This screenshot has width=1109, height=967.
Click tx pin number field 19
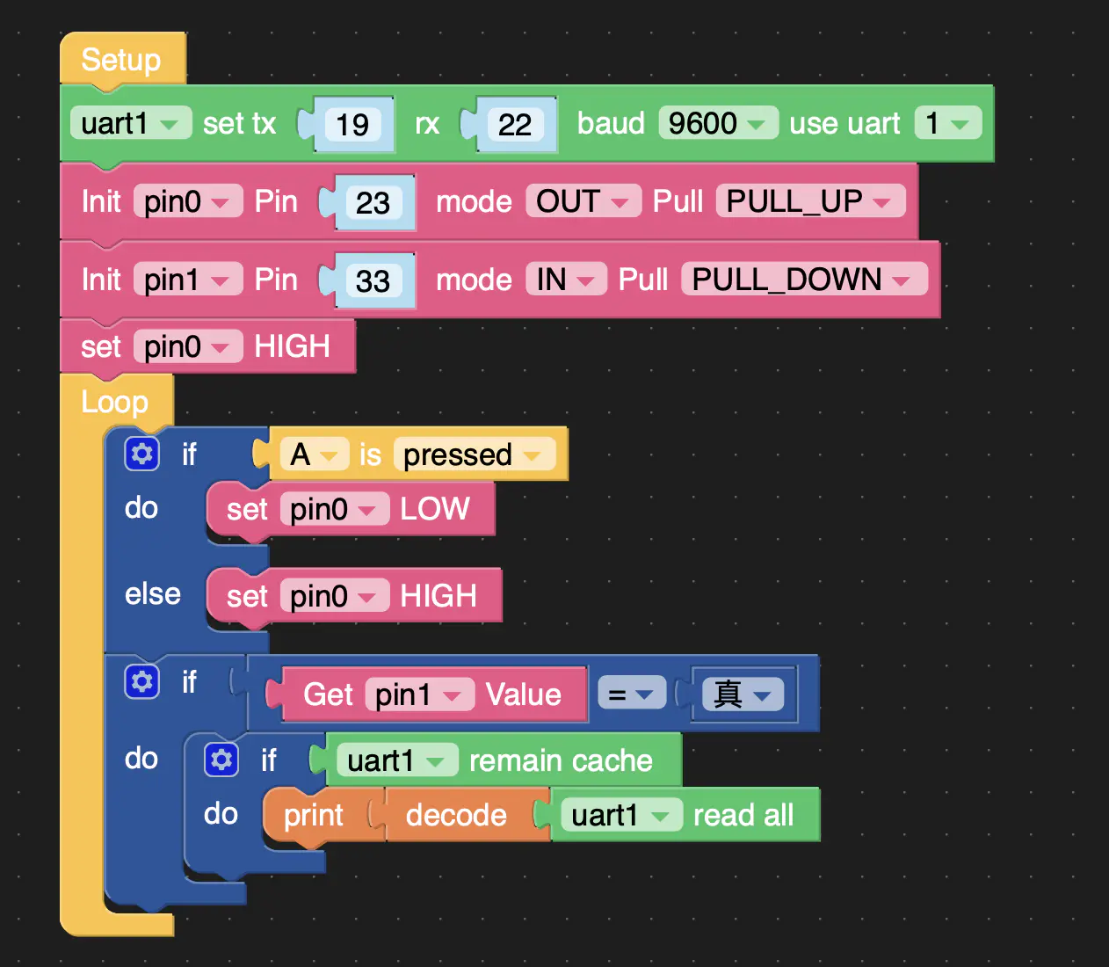point(352,125)
